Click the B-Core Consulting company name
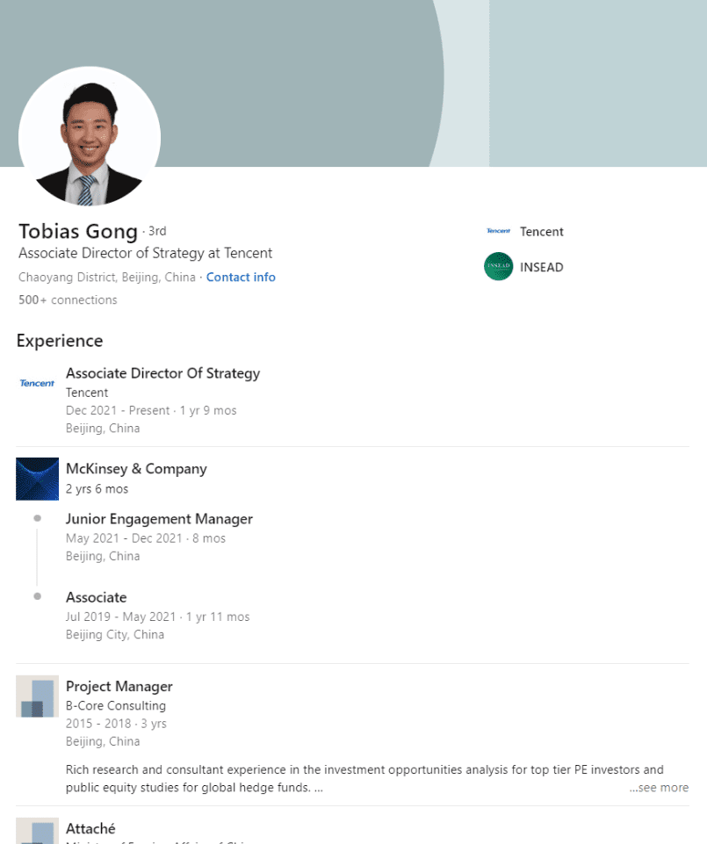707x844 pixels. click(x=115, y=706)
